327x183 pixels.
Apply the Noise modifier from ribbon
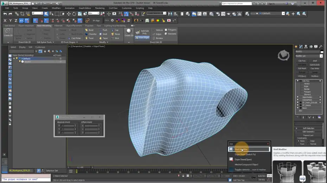[116, 34]
